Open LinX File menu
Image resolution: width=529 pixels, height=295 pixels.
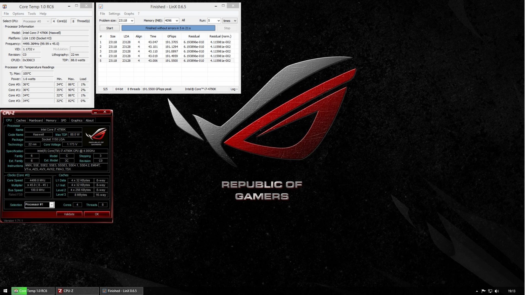coord(102,13)
